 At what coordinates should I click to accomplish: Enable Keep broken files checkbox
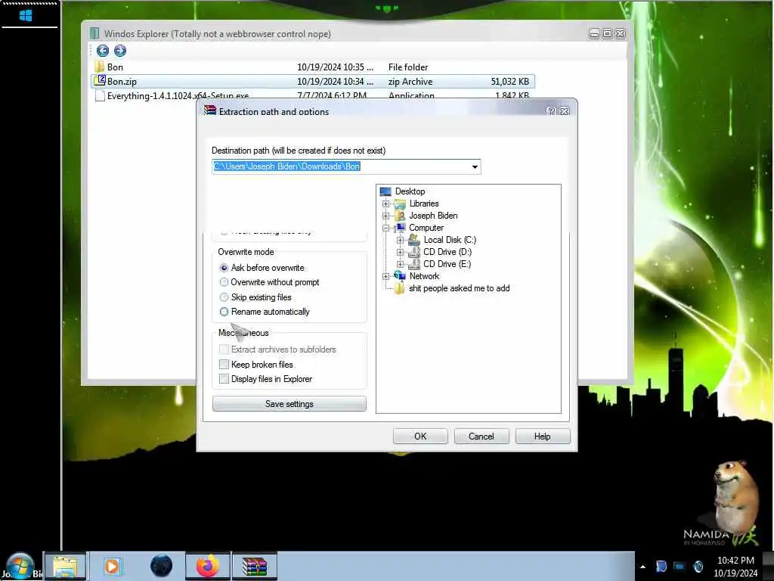click(x=224, y=364)
